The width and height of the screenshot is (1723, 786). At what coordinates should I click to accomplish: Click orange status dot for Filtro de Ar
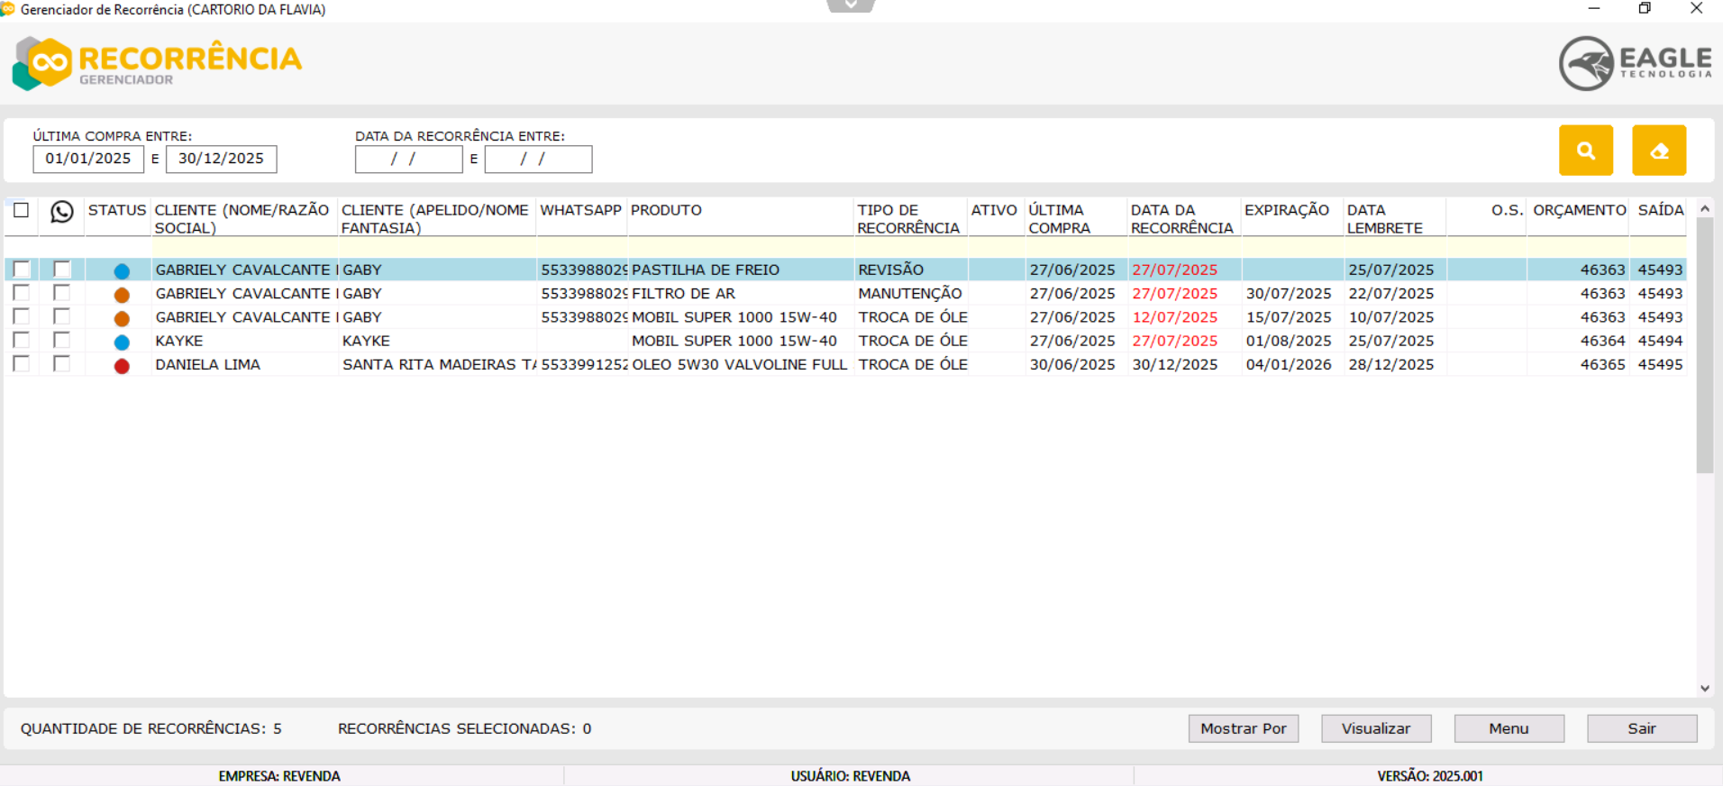(122, 295)
